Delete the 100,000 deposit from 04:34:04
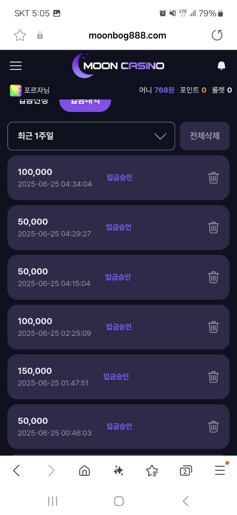 coord(213,178)
